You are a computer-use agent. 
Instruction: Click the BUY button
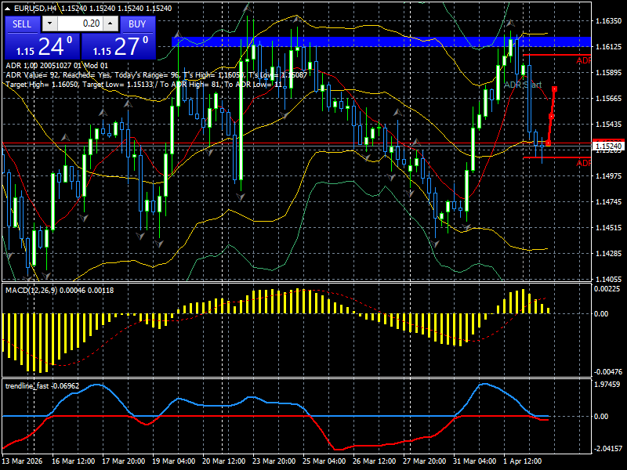click(x=137, y=24)
